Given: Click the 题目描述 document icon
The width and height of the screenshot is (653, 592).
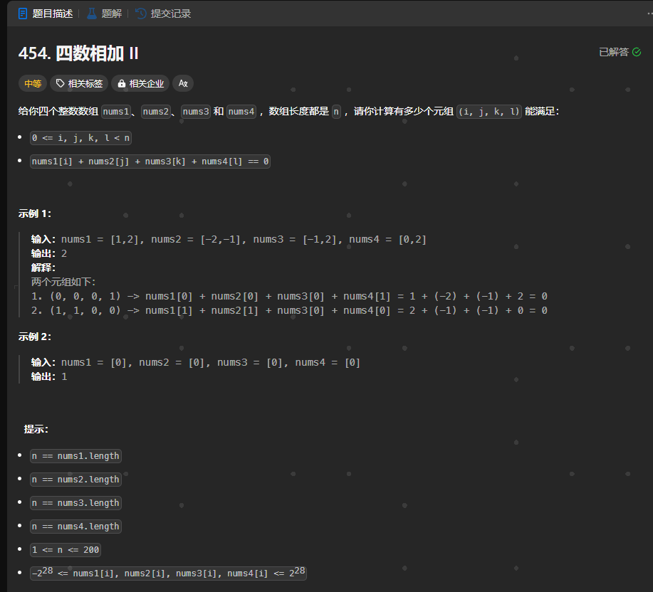Looking at the screenshot, I should click(23, 14).
